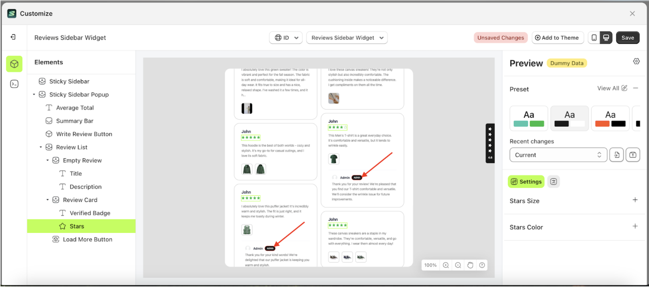Open the Elements cube panel icon
Image resolution: width=649 pixels, height=288 pixels.
click(14, 64)
